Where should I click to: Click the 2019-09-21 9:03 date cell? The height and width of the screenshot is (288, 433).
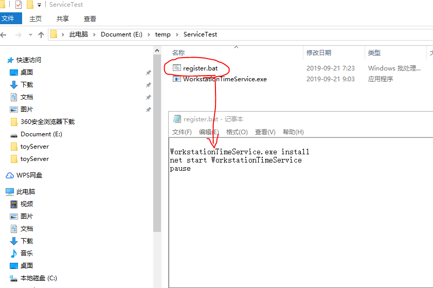click(x=330, y=79)
